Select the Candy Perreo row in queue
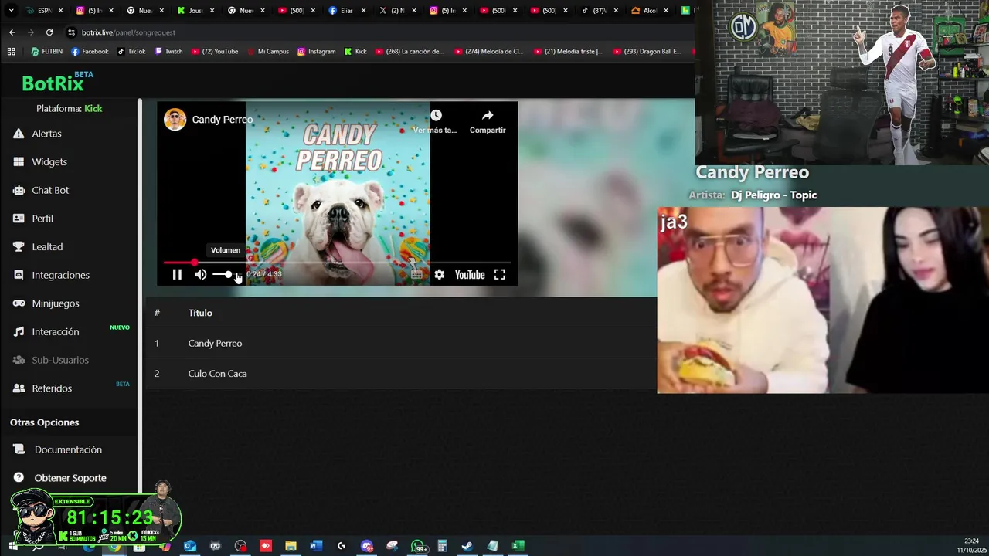989x556 pixels. 402,343
